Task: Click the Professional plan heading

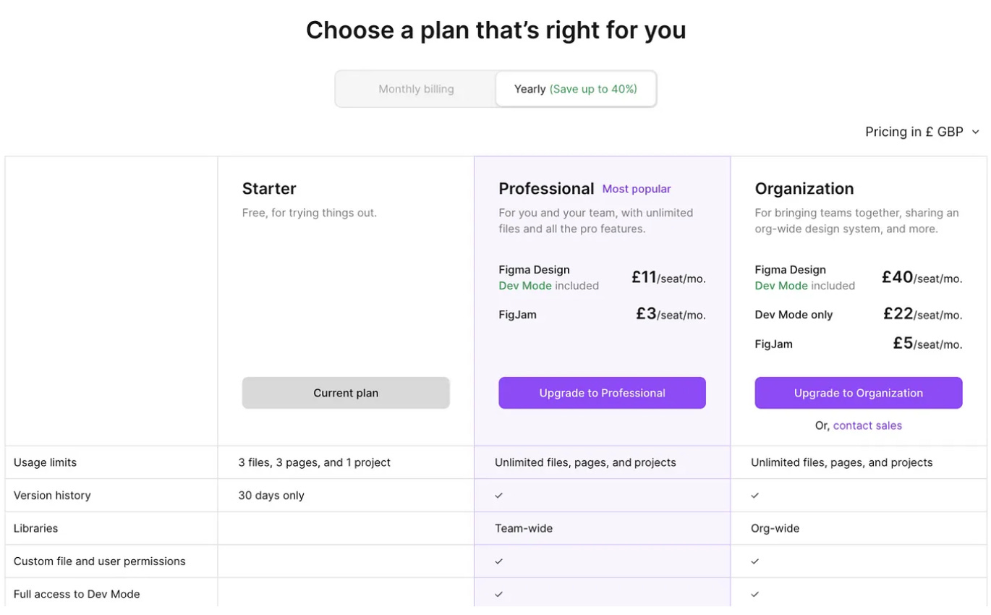Action: pos(546,189)
